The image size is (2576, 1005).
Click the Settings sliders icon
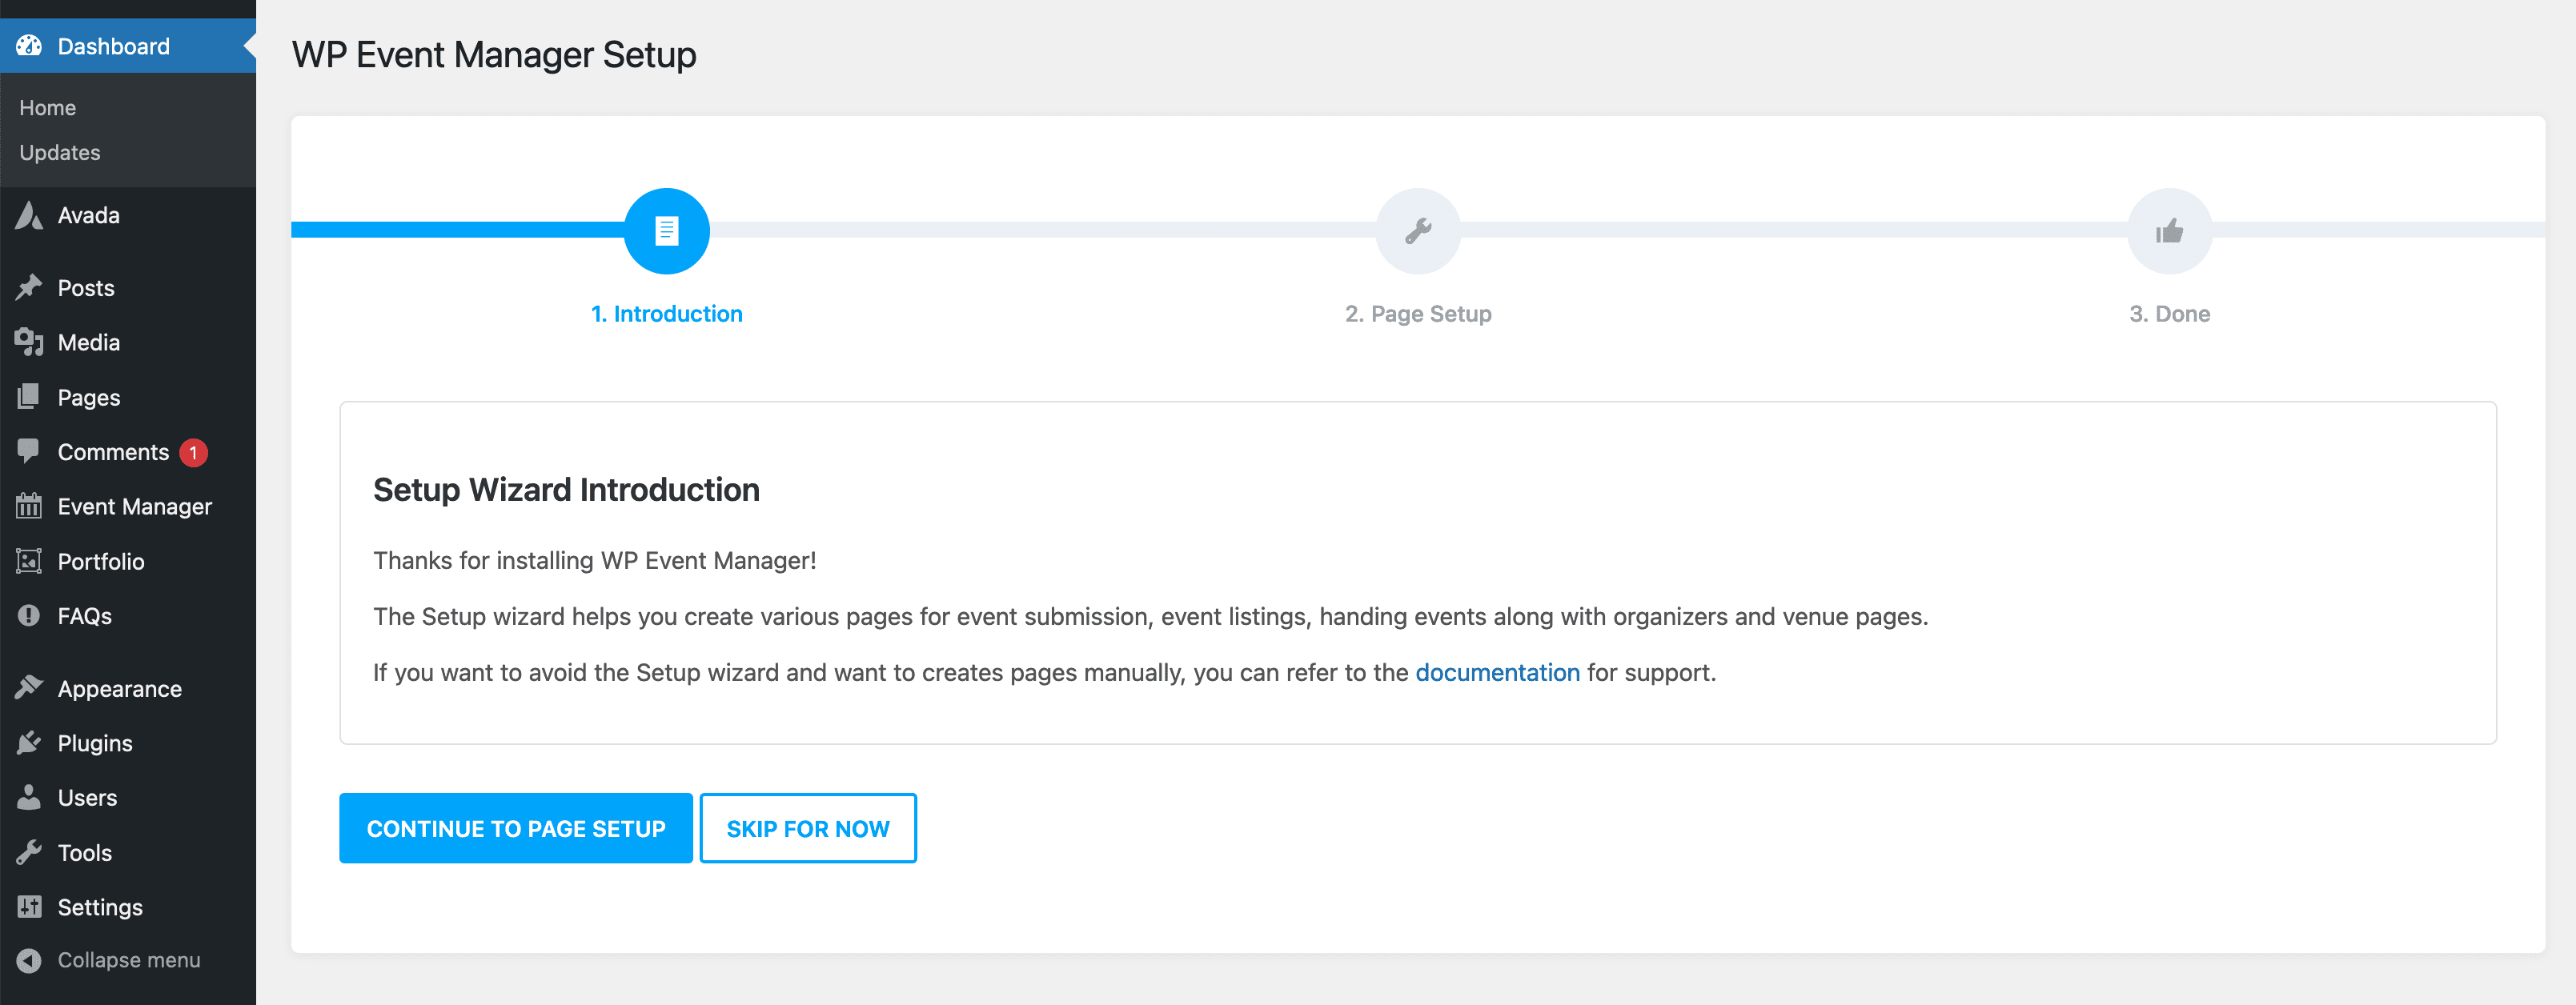[x=29, y=907]
